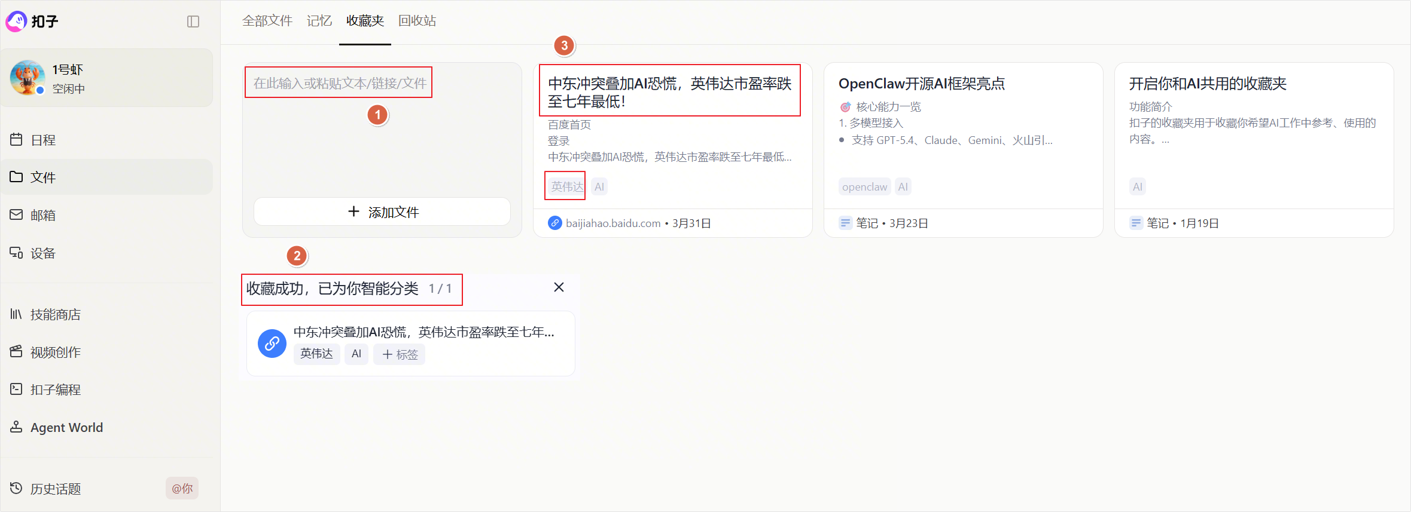Click the note icon beside 笔记 3月23日
Viewport: 1411px width, 512px height.
[845, 223]
